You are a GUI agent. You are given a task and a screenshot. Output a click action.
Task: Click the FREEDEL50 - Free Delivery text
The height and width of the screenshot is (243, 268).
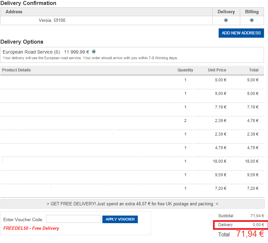point(31,228)
